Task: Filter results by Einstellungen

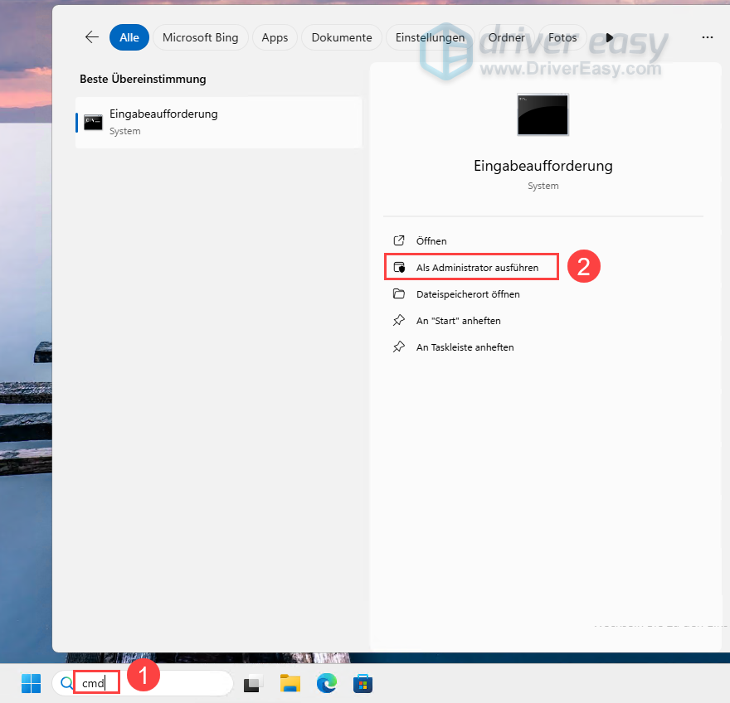Action: (x=431, y=37)
